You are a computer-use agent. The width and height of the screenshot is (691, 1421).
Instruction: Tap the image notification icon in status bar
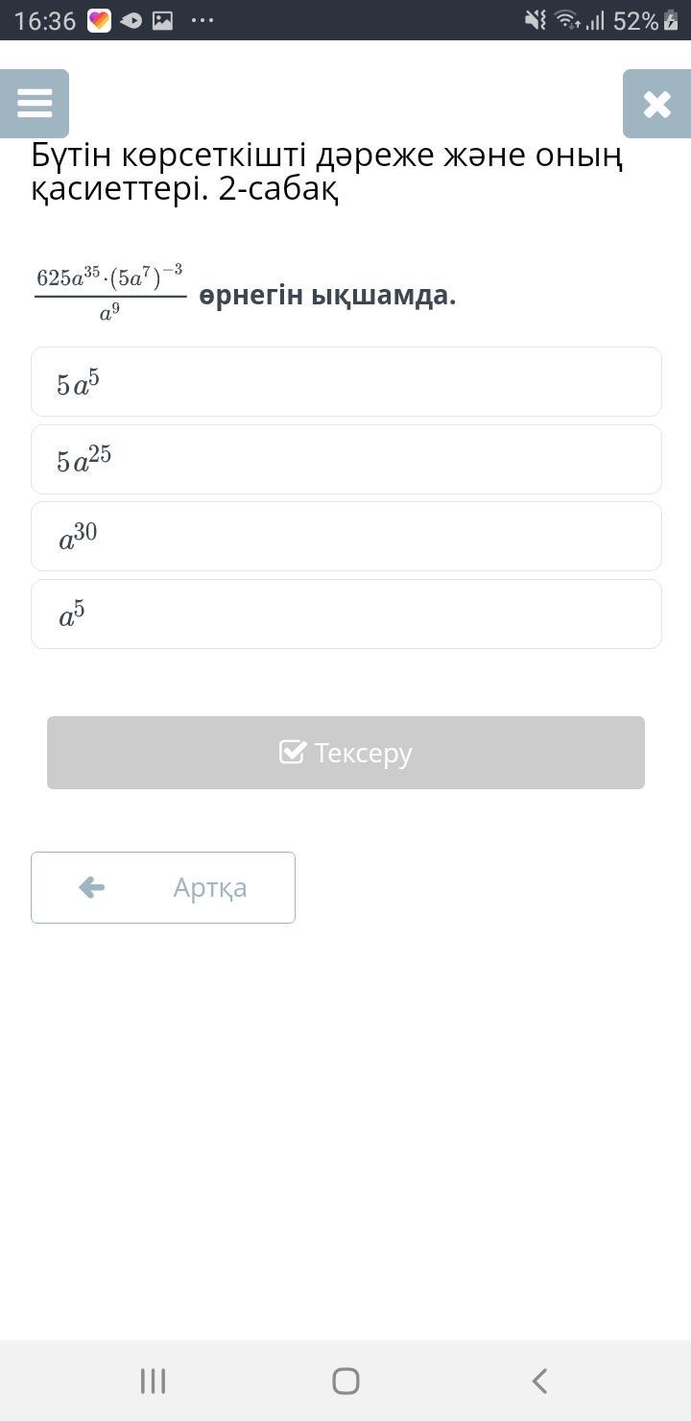tap(162, 20)
